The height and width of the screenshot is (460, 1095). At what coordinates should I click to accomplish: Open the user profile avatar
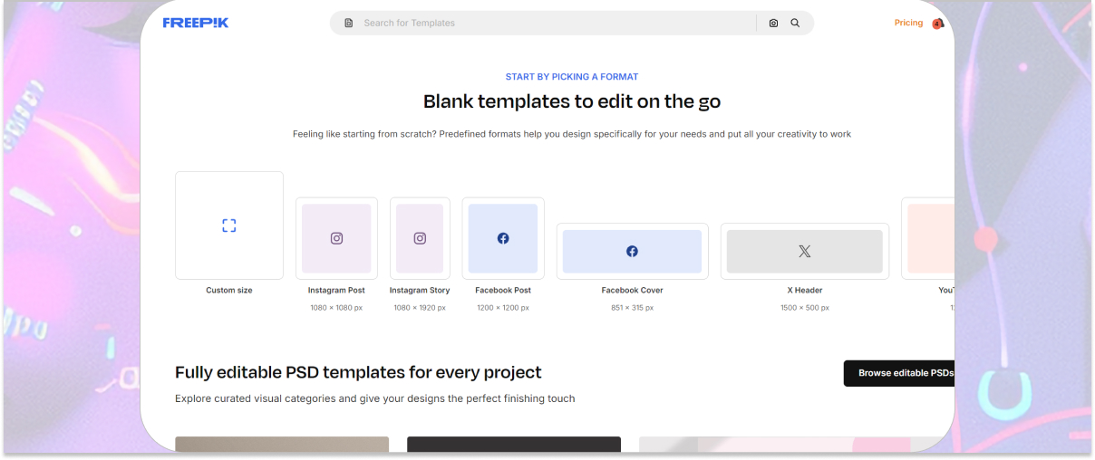point(938,24)
